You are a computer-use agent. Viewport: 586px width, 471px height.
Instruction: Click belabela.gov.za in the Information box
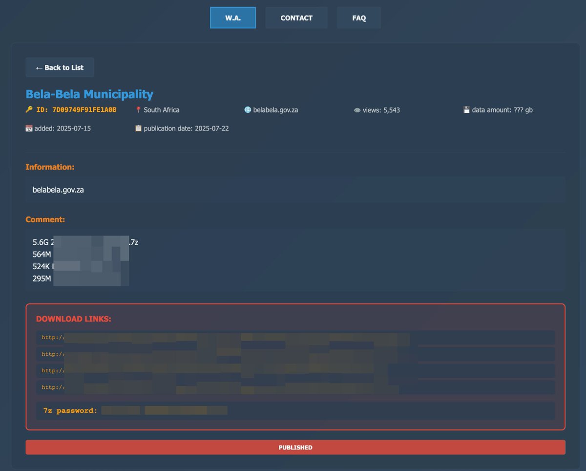58,190
